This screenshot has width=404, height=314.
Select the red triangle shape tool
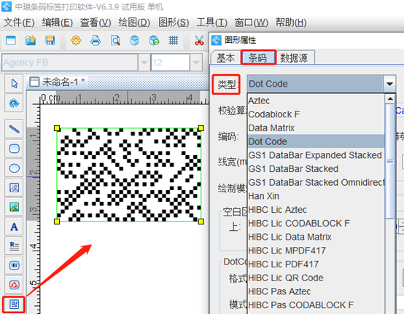[14, 285]
